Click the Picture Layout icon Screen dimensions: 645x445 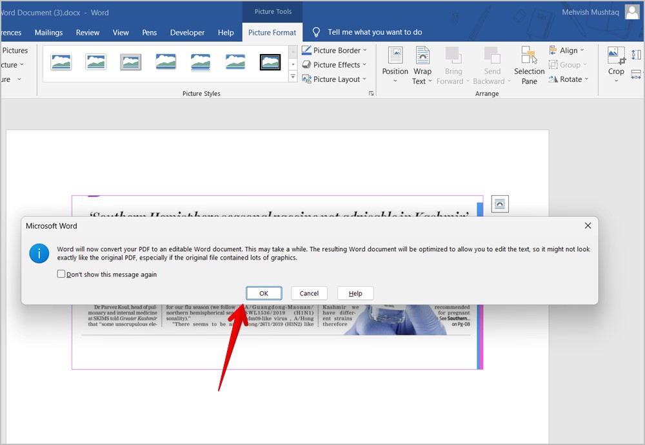tap(306, 79)
